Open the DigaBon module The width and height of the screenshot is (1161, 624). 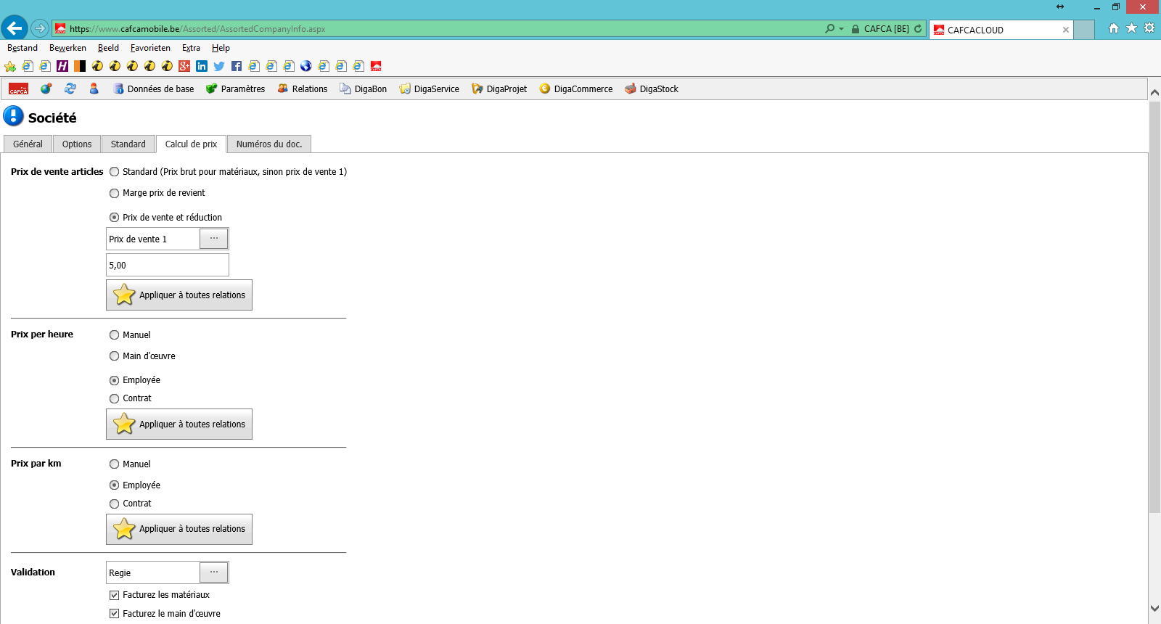tap(364, 89)
